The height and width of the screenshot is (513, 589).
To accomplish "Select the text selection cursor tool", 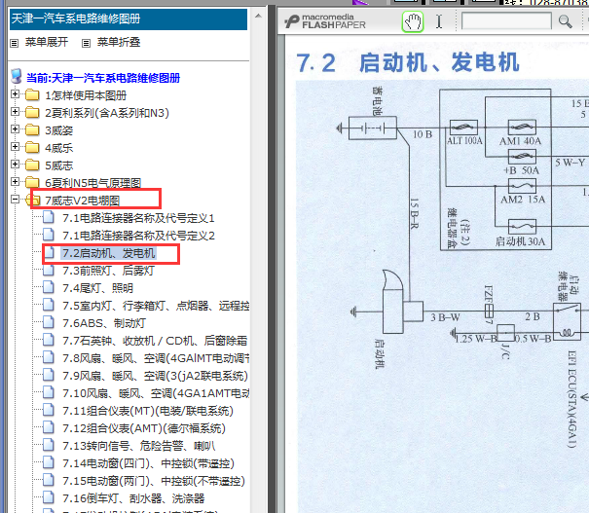I will click(439, 21).
